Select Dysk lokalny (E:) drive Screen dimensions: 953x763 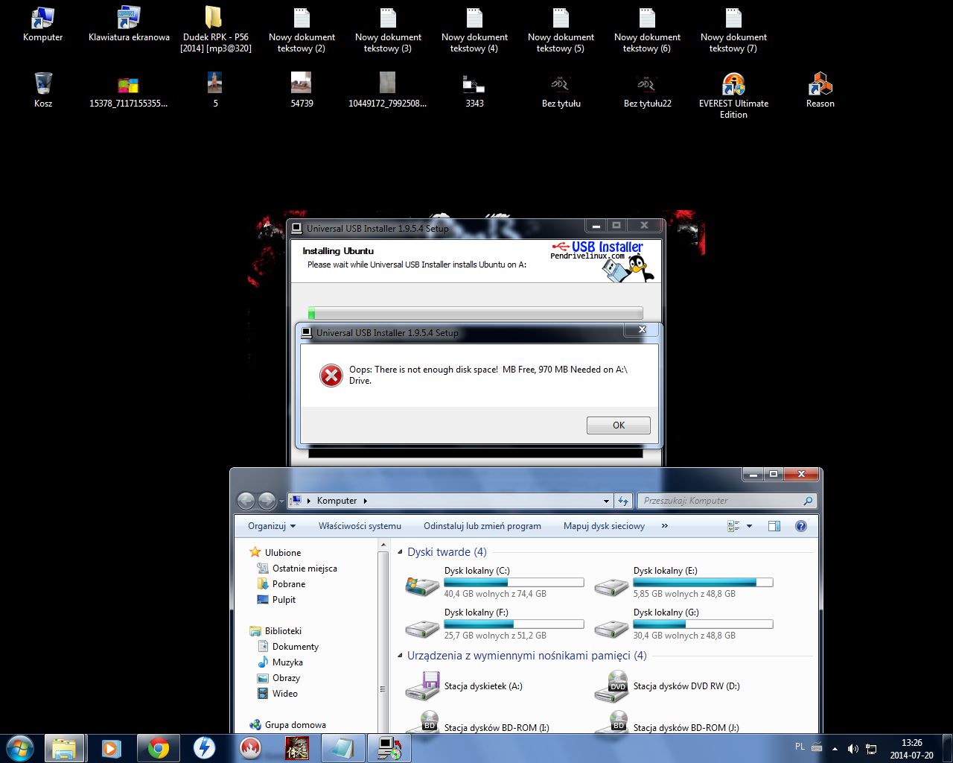point(683,583)
